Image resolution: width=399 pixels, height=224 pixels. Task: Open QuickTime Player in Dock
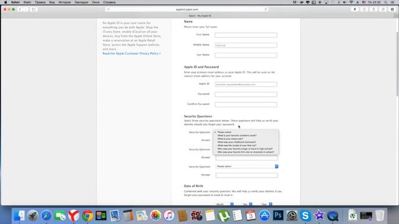point(333,216)
